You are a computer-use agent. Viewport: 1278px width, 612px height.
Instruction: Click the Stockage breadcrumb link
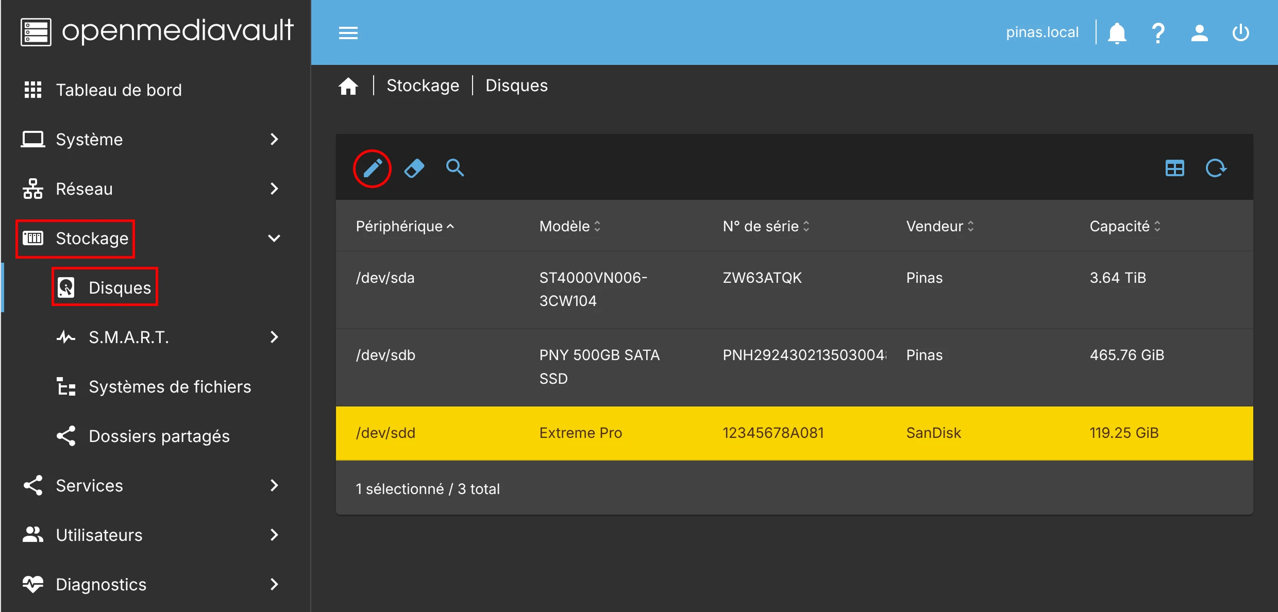[423, 86]
